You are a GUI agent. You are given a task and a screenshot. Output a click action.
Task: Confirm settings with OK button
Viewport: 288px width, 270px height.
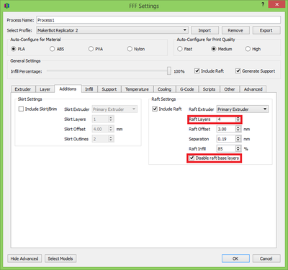(235, 258)
